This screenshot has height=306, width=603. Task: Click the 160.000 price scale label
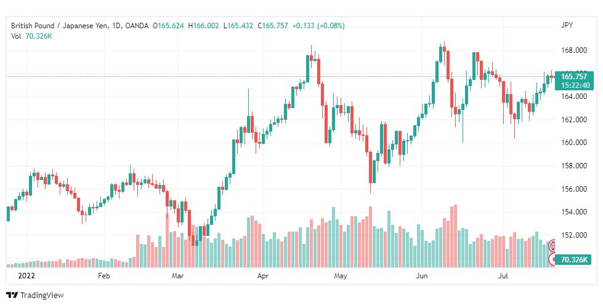pyautogui.click(x=574, y=143)
